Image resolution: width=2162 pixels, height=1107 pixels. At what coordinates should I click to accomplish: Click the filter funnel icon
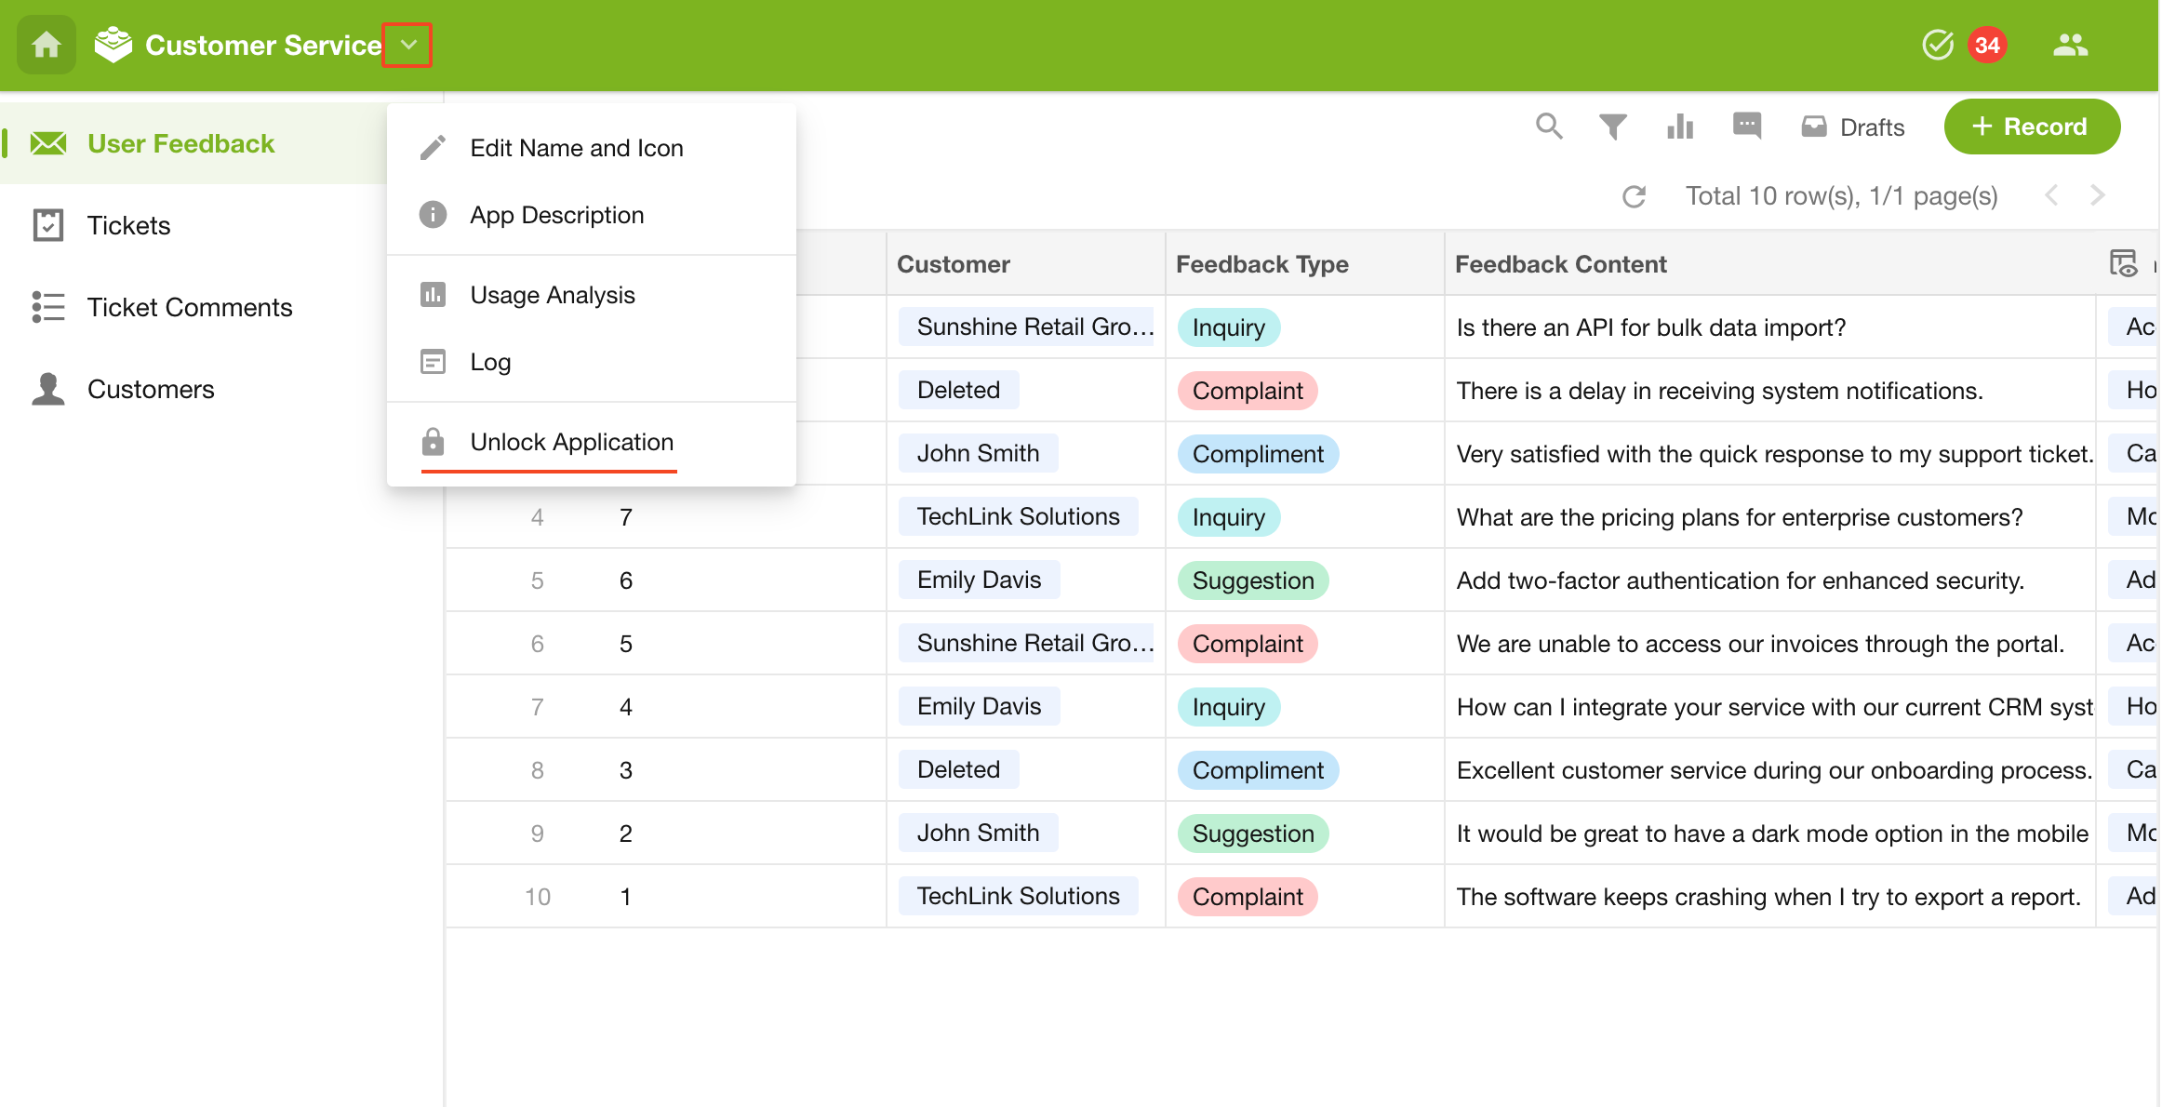click(x=1613, y=126)
